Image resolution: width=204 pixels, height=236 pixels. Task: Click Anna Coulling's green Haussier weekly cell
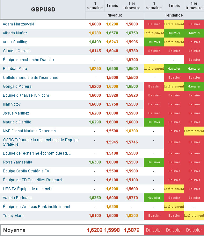[154, 42]
